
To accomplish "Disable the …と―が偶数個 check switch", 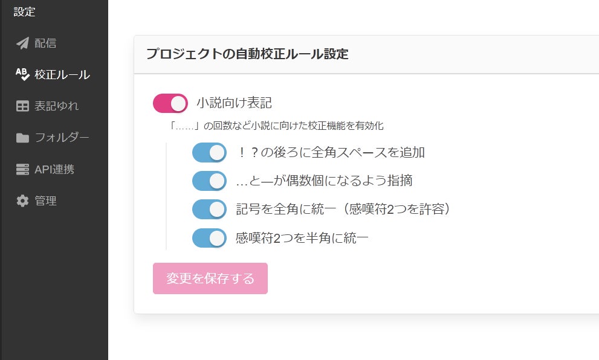I will pyautogui.click(x=209, y=181).
